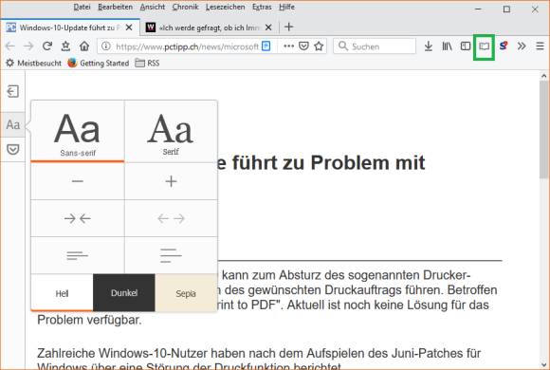Open the RSS bookmarks folder
This screenshot has width=550, height=370.
click(x=147, y=64)
